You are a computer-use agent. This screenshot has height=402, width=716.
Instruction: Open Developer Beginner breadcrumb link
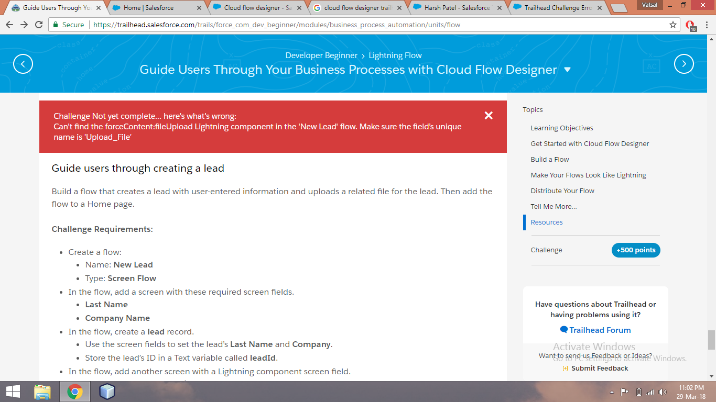[321, 55]
